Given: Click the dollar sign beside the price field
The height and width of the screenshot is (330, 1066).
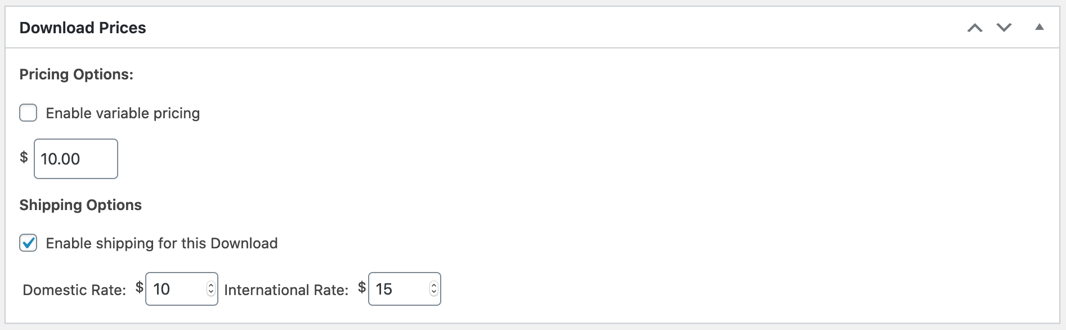Looking at the screenshot, I should point(24,157).
